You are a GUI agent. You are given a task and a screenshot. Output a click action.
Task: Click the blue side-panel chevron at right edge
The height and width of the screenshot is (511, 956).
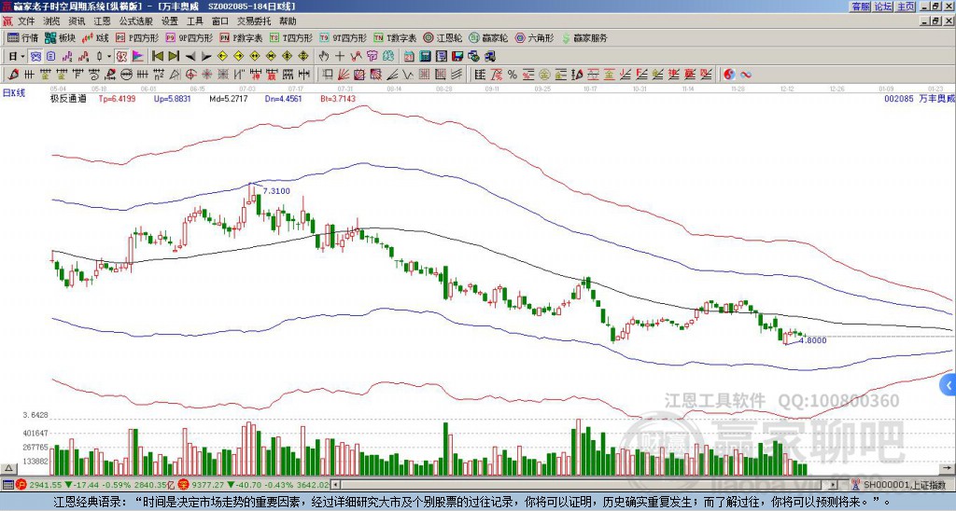(949, 385)
